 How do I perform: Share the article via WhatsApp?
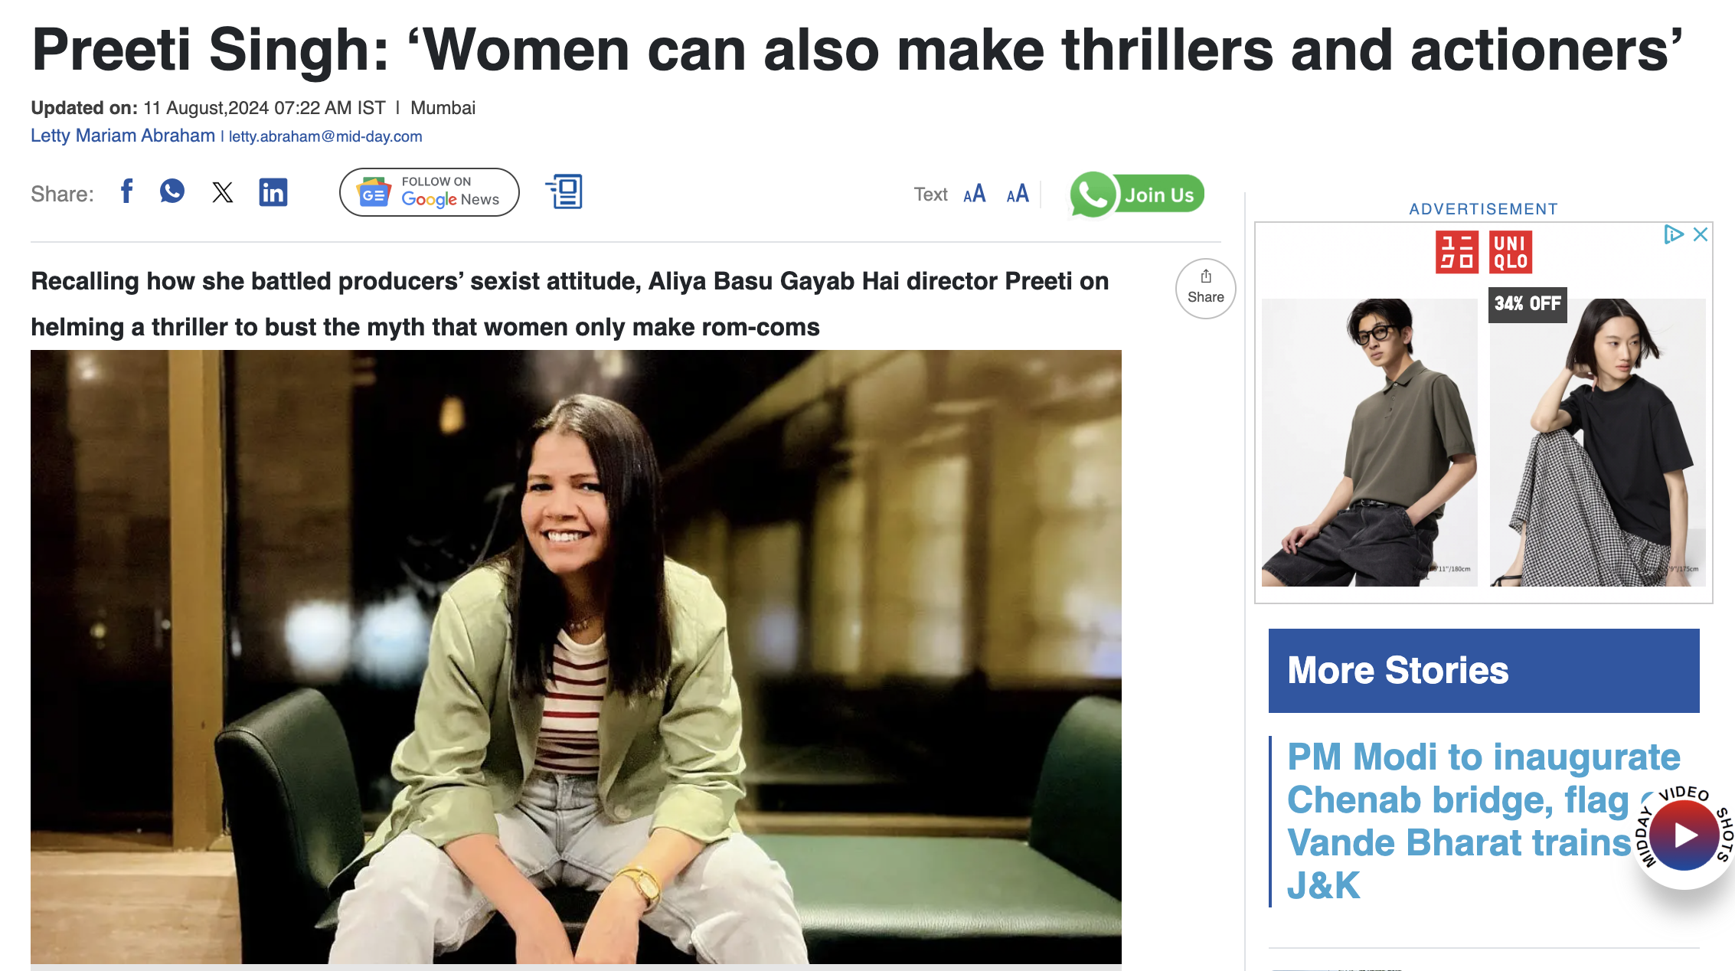[173, 193]
